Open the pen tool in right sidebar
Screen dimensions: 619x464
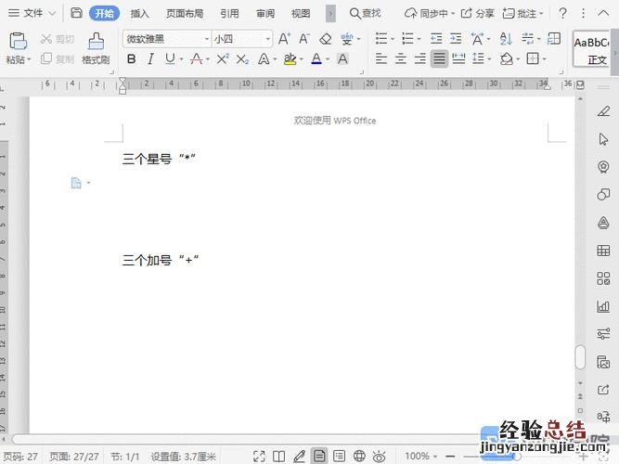click(x=603, y=111)
